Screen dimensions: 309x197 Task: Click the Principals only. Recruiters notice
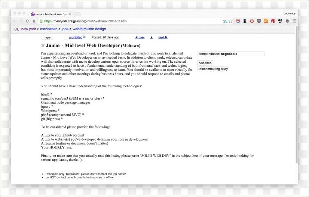[86, 174]
